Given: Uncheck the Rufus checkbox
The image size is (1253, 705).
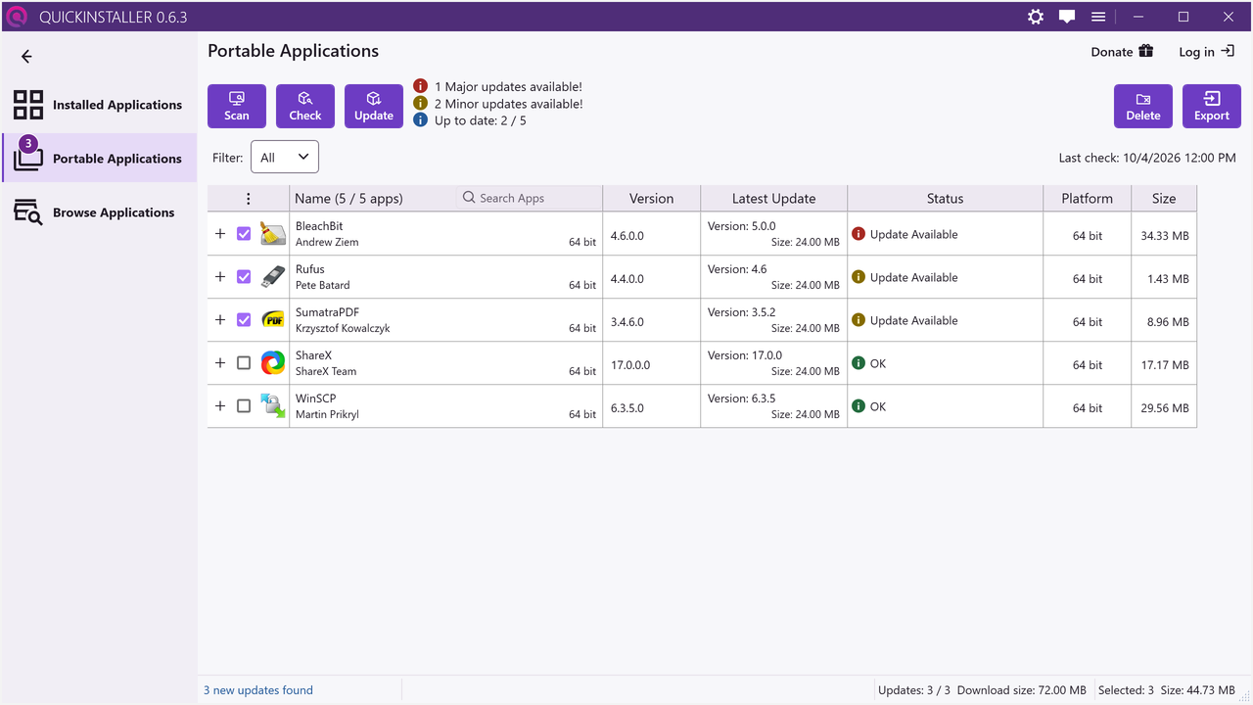Looking at the screenshot, I should click(244, 277).
